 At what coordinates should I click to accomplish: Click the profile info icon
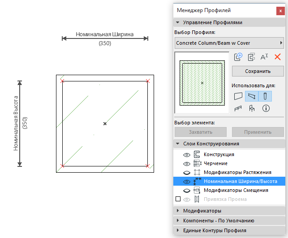(266, 108)
